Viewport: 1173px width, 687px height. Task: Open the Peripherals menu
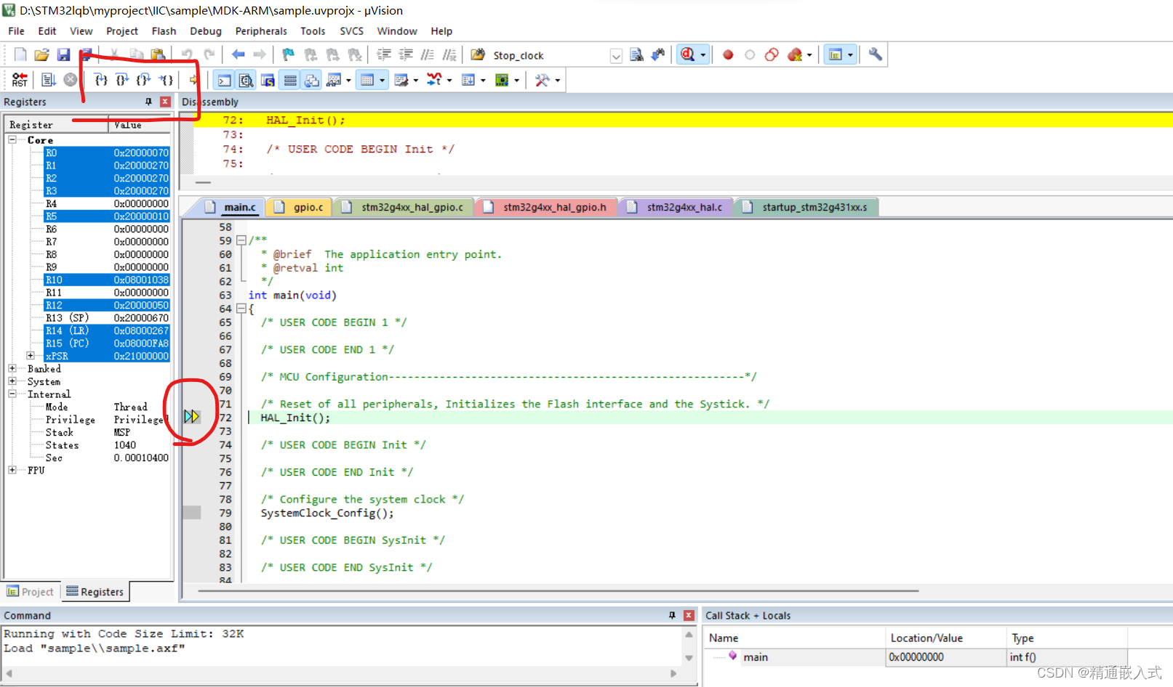tap(261, 31)
